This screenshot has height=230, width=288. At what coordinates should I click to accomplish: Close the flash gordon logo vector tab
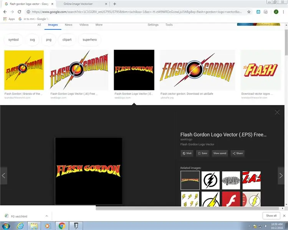52,4
